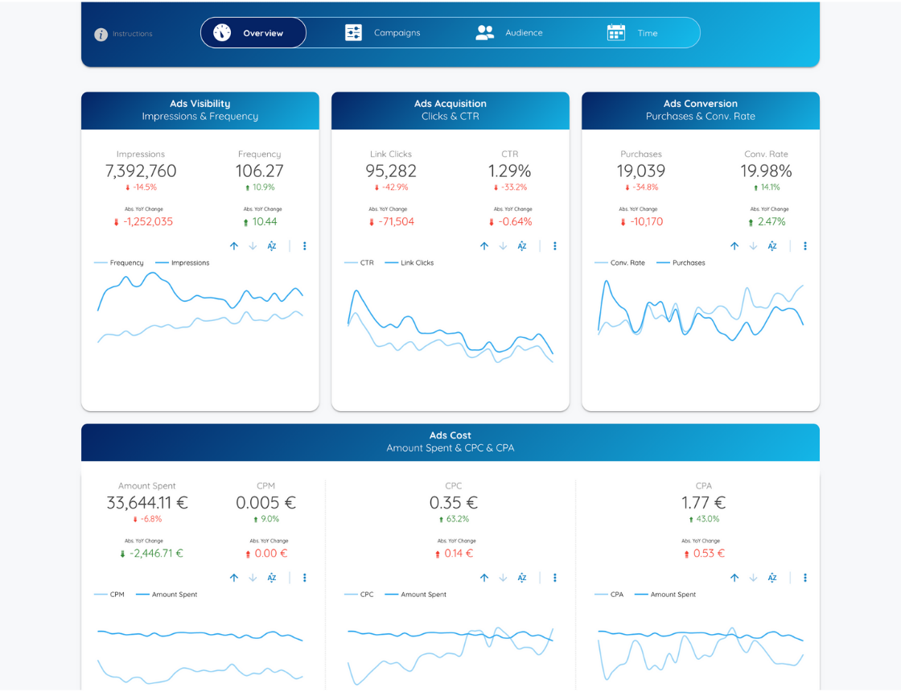Drill up in CPA chart
This screenshot has height=692, width=901.
pyautogui.click(x=734, y=578)
